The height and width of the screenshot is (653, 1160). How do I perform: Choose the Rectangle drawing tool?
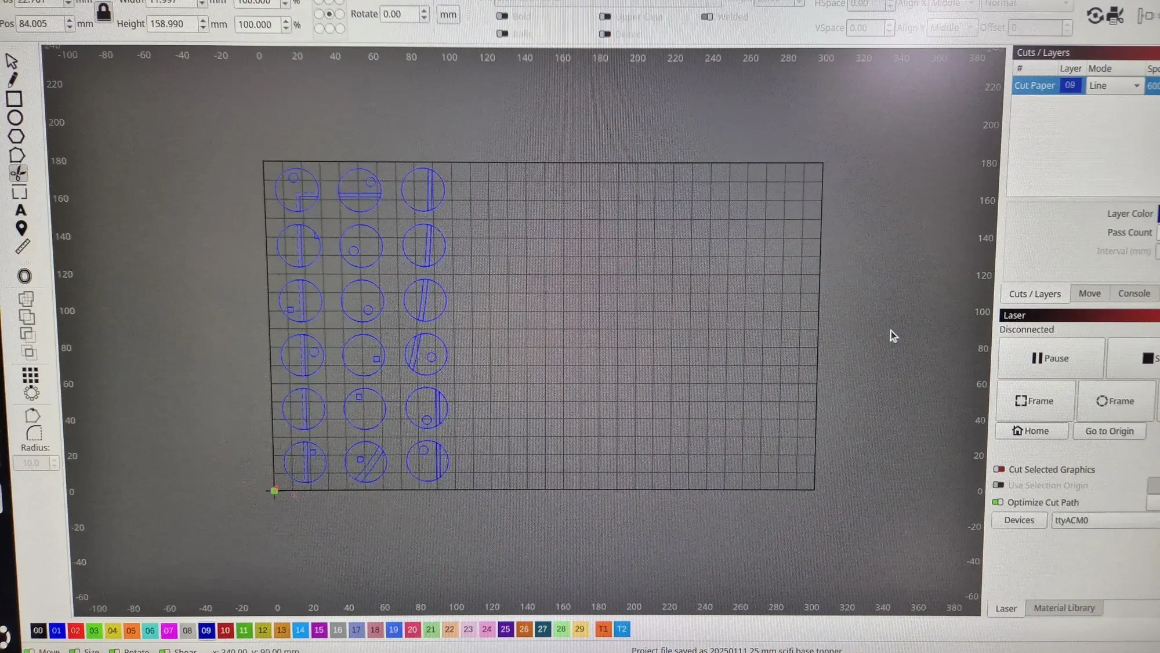[14, 99]
